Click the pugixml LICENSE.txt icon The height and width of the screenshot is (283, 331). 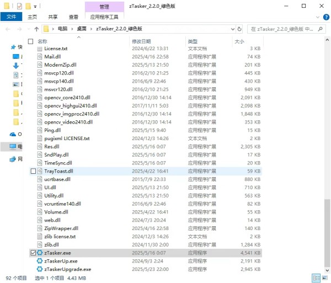40,138
